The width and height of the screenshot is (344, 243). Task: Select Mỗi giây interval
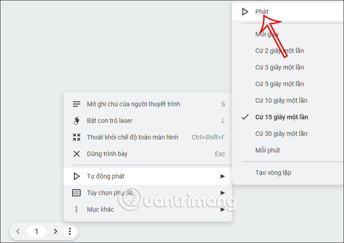point(288,34)
